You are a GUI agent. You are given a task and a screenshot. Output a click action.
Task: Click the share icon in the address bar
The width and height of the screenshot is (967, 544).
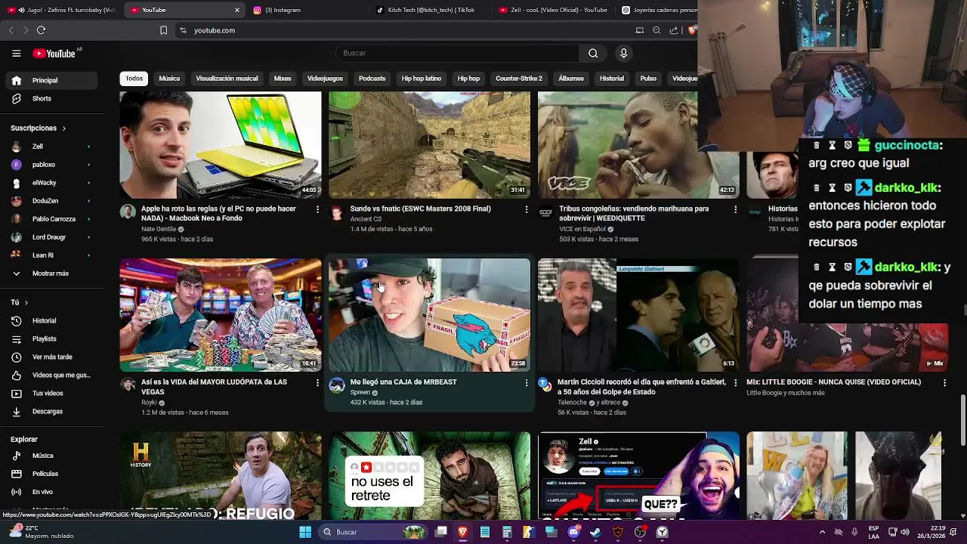(x=673, y=30)
